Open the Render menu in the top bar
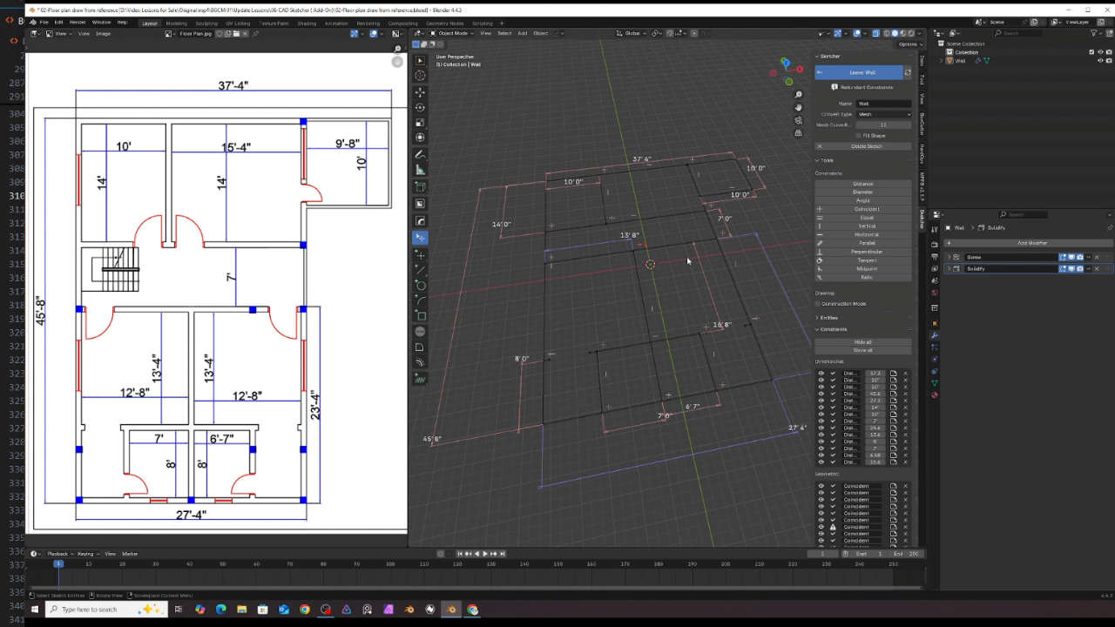Viewport: 1115px width, 627px height. click(x=78, y=23)
